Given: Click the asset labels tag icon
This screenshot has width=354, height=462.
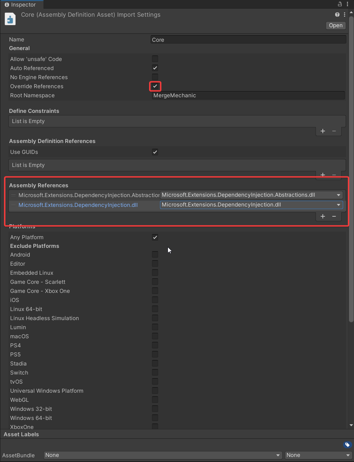Looking at the screenshot, I should (x=347, y=445).
